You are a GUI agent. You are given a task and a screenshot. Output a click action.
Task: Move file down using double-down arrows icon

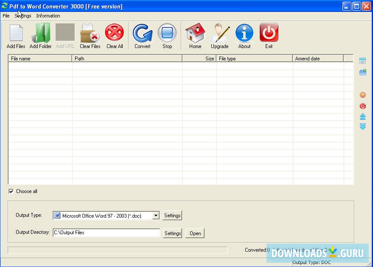[362, 126]
